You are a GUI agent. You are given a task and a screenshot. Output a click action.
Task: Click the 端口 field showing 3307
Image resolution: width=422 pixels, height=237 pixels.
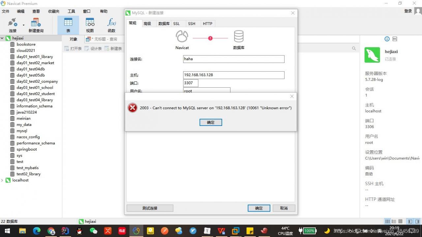point(191,83)
